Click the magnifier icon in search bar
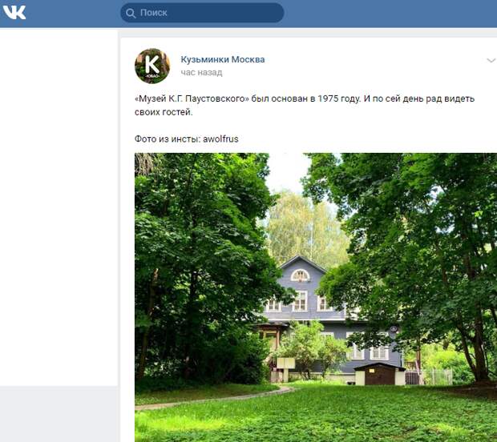 [131, 13]
